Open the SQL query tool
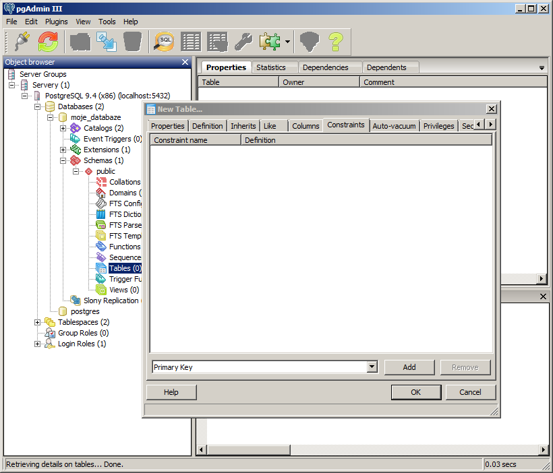Screen dimensions: 553x473 165,42
